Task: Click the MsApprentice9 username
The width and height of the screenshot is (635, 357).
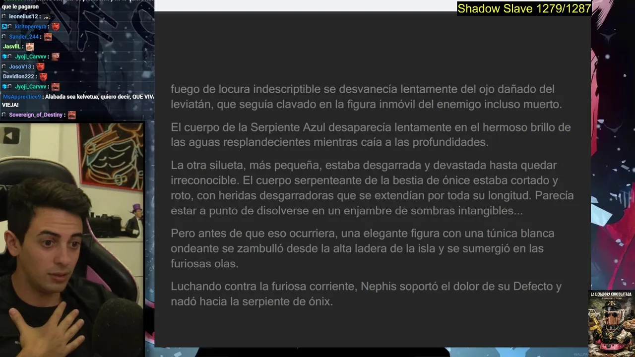Action: [x=22, y=97]
